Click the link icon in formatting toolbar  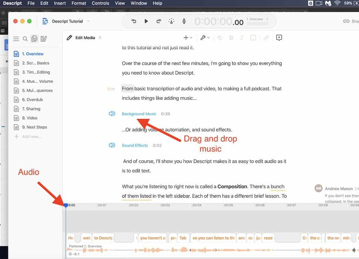pyautogui.click(x=266, y=38)
